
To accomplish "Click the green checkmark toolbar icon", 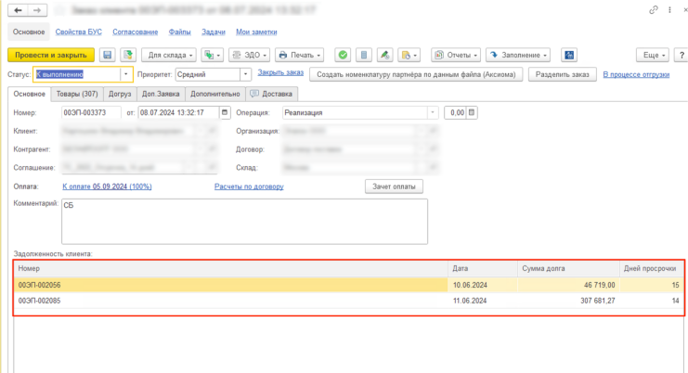I will click(343, 55).
